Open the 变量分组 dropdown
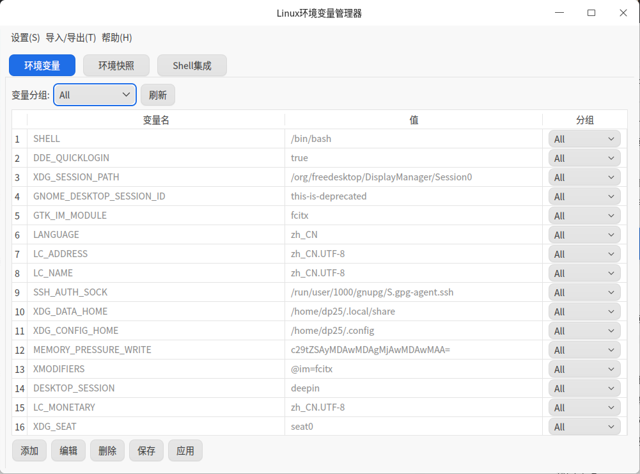The height and width of the screenshot is (474, 640). tap(95, 95)
